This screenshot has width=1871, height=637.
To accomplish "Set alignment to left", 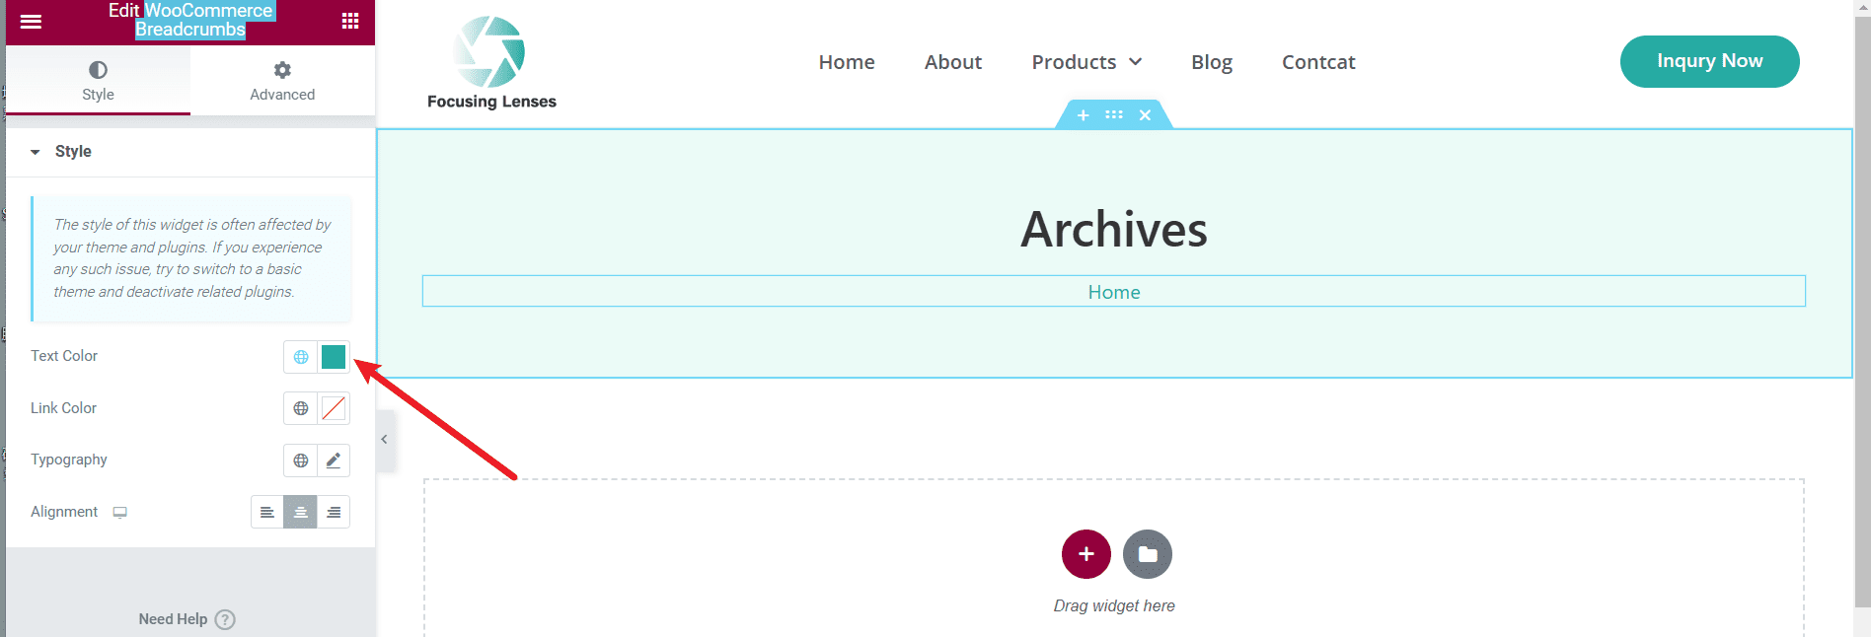I will point(267,512).
